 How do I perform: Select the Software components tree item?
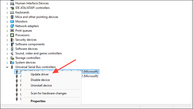coord(30,44)
